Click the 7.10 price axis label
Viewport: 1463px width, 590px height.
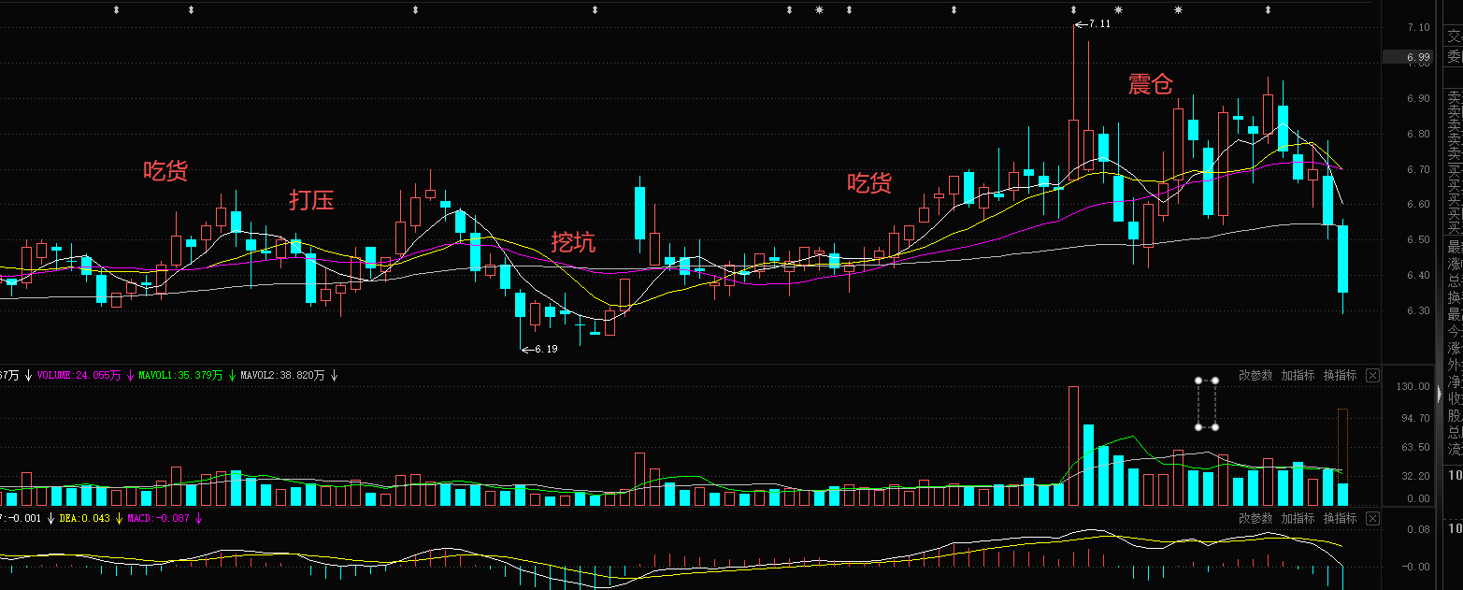tap(1418, 28)
